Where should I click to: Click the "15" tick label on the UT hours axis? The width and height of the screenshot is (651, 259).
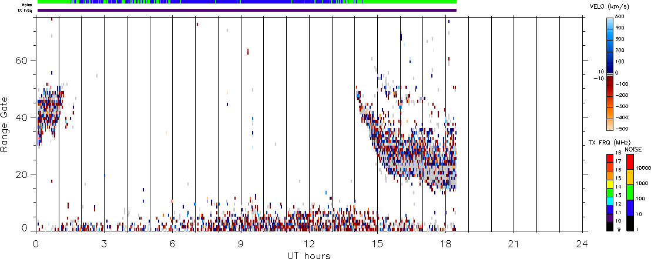coord(377,243)
